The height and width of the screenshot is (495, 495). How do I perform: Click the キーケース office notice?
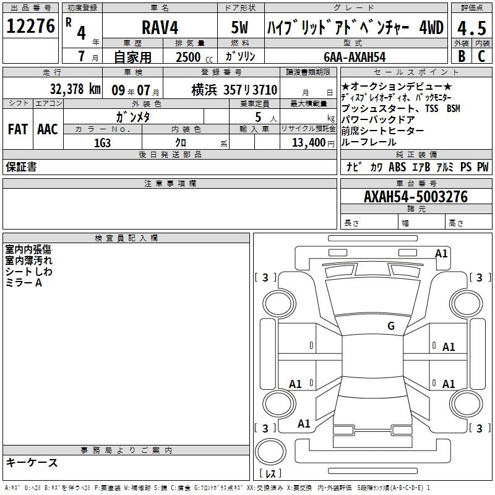(32, 462)
